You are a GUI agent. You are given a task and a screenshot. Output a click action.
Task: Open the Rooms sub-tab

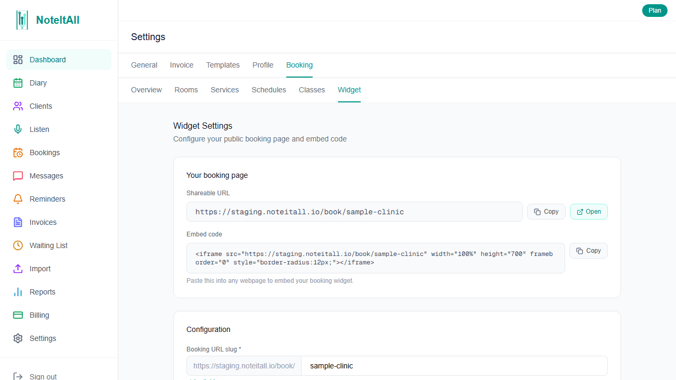(186, 90)
